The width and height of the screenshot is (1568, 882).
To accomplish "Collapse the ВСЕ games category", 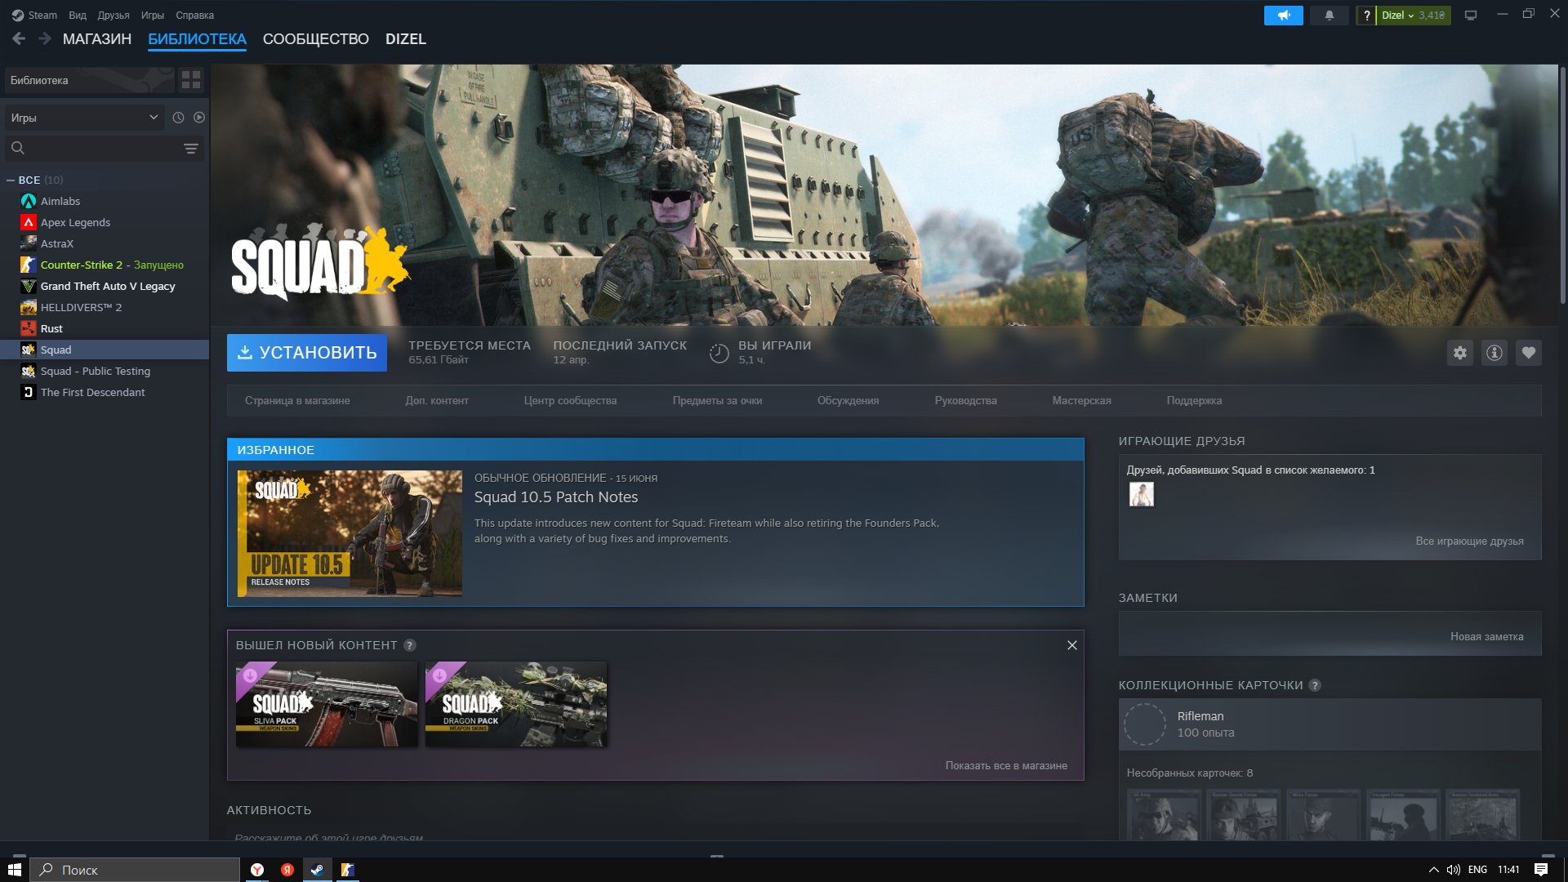I will tap(11, 180).
